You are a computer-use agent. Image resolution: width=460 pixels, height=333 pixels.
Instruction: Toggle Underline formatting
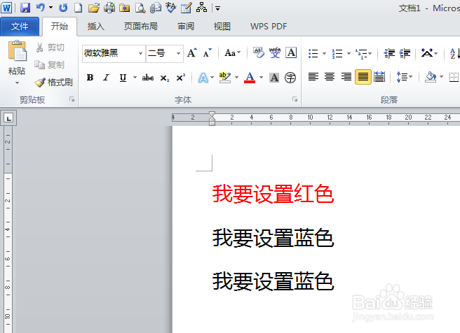(123, 78)
